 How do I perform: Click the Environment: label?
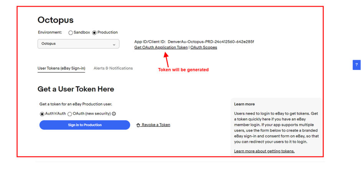pos(50,33)
